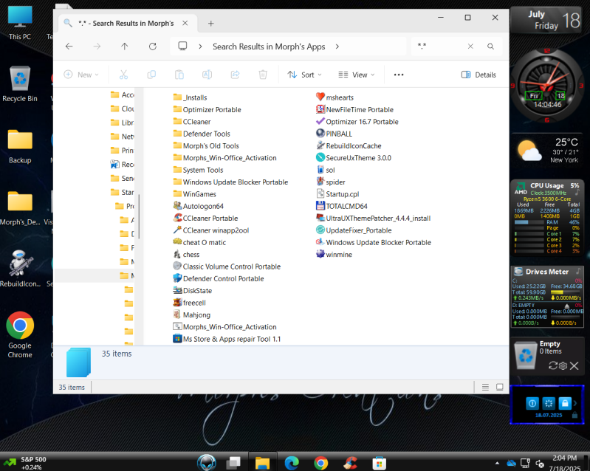The width and height of the screenshot is (590, 471).
Task: Select TOTALCMD64 file
Action: click(x=342, y=206)
